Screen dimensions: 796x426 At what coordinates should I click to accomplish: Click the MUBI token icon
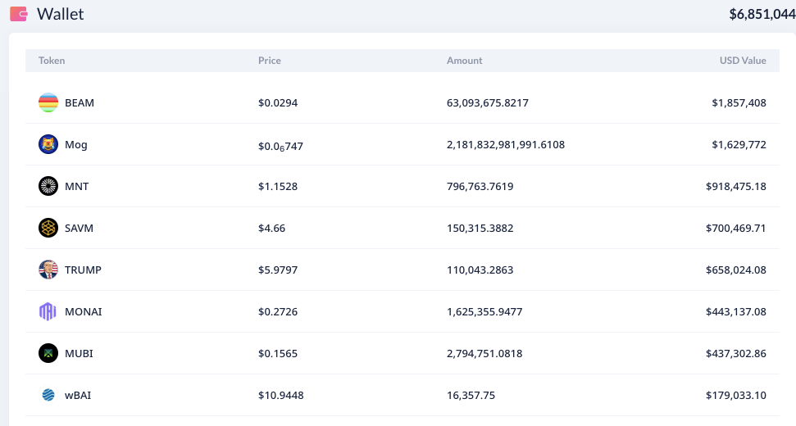tap(48, 353)
